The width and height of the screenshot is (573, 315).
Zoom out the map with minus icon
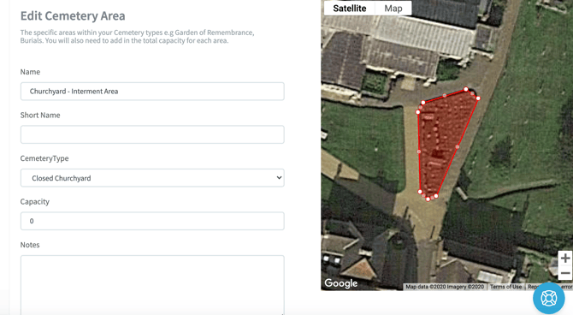565,273
